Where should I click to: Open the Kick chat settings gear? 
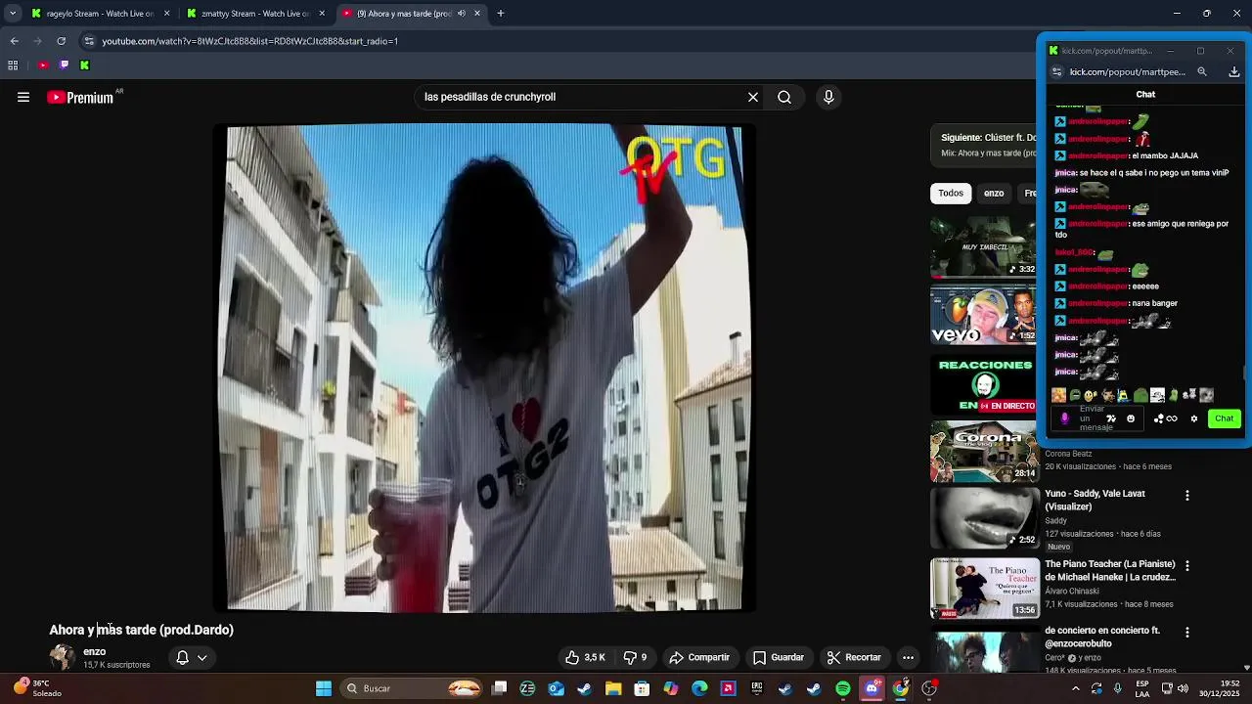pos(1194,418)
